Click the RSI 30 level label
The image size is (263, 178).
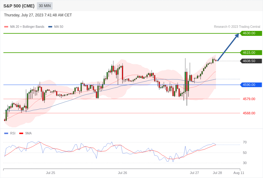pos(245,163)
